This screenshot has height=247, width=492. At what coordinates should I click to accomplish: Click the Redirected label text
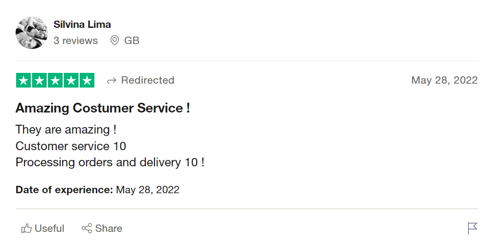tap(147, 80)
